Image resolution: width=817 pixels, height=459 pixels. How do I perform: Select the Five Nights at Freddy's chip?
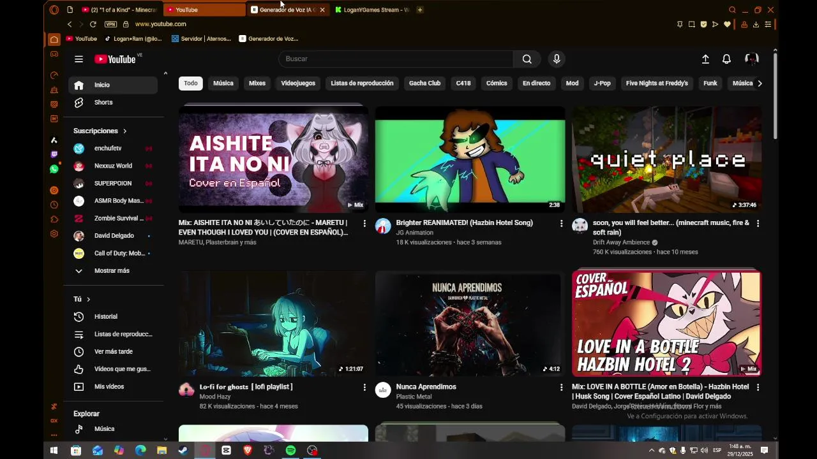click(x=657, y=83)
